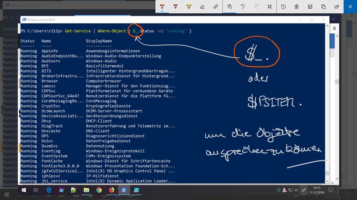
Task: Open Task View on taskbar
Action: click(36, 190)
